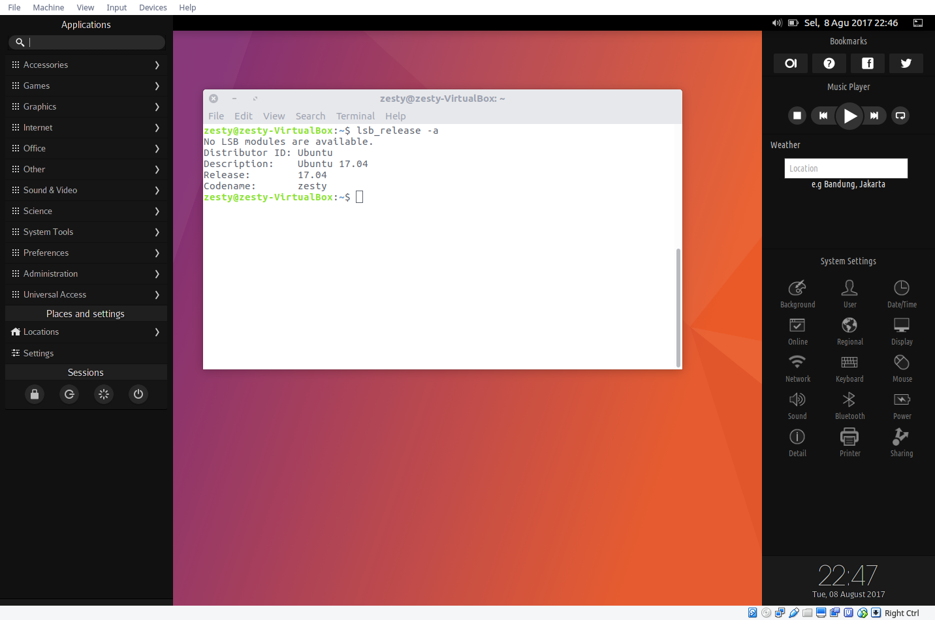Expand the Internet category

tap(86, 127)
